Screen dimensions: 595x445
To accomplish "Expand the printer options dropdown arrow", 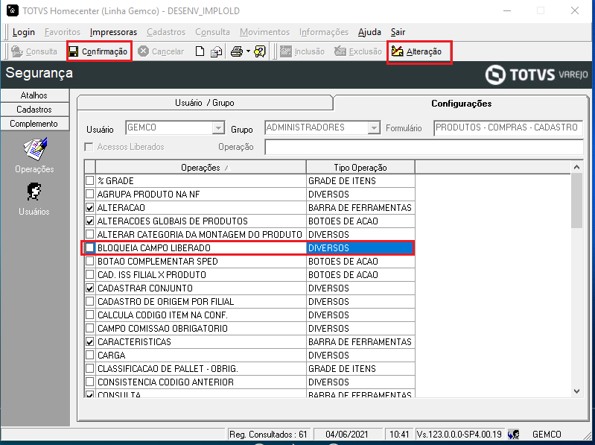I will click(x=248, y=51).
